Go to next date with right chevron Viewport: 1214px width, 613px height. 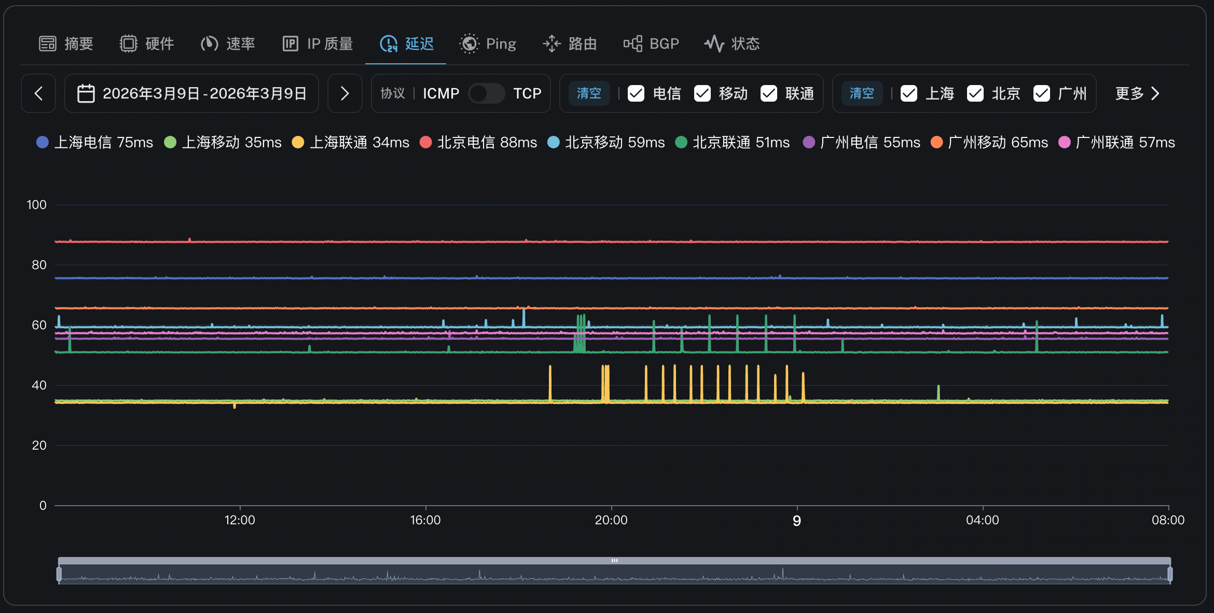(x=344, y=93)
